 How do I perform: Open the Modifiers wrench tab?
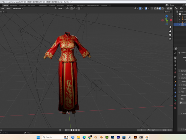(175, 85)
